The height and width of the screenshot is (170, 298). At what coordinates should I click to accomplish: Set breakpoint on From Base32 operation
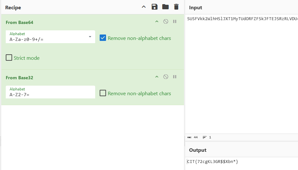coord(175,77)
